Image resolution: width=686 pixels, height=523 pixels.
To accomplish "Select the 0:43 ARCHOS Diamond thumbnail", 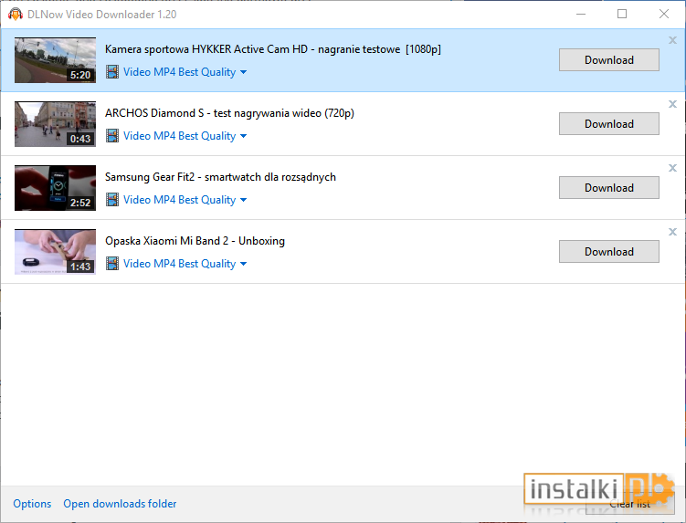I will click(55, 124).
